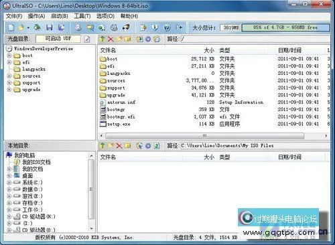Image resolution: width=335 pixels, height=245 pixels.
Task: Select 工作(G:) drive in local tree
Action: coord(32,210)
